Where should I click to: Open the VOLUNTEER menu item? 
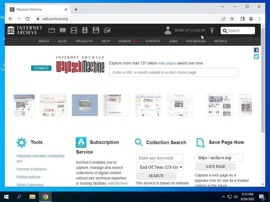coord(196,41)
